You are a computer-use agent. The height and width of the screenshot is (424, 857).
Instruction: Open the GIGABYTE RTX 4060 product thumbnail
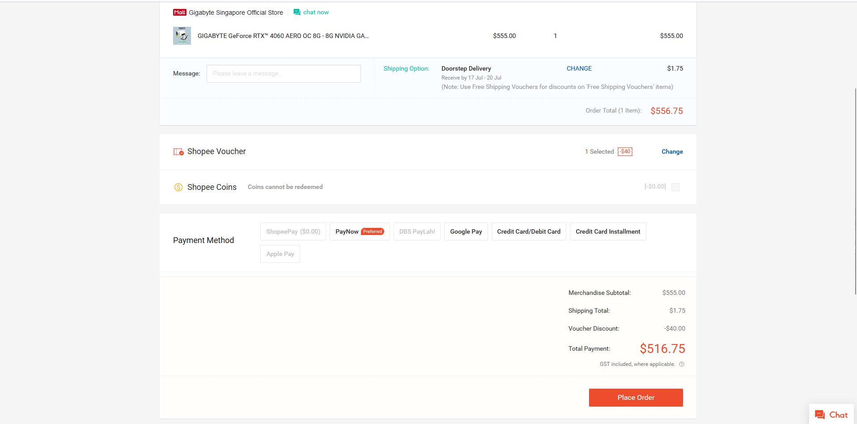tap(182, 36)
